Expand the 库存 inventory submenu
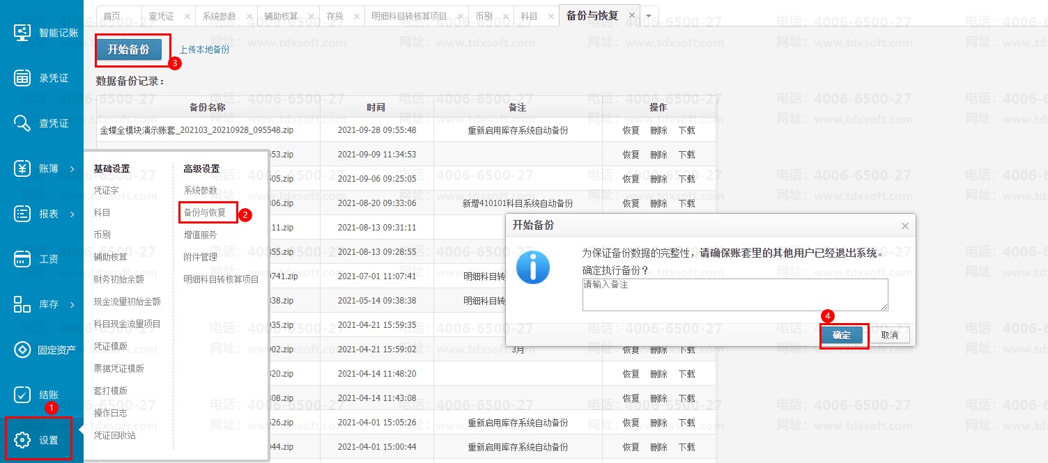Viewport: 1048px width, 463px height. coord(72,304)
